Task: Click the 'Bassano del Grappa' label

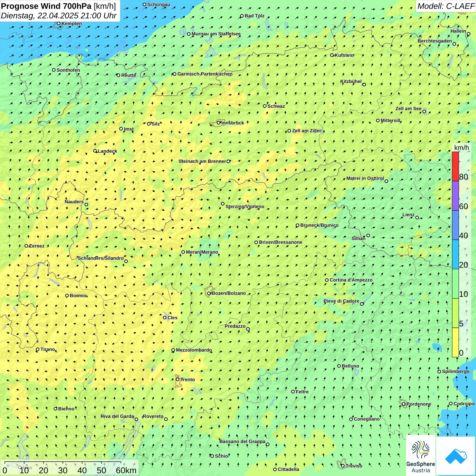Action: [242, 441]
